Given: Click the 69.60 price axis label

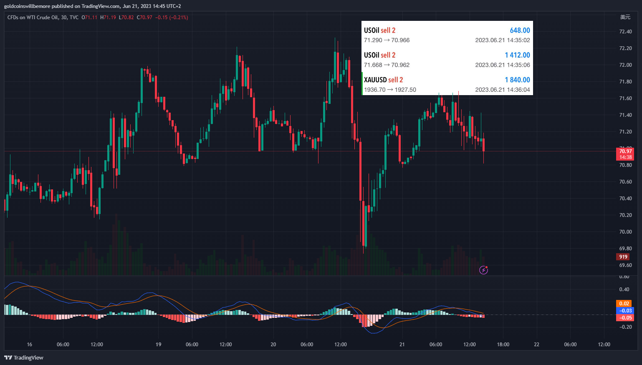Looking at the screenshot, I should pyautogui.click(x=625, y=265).
